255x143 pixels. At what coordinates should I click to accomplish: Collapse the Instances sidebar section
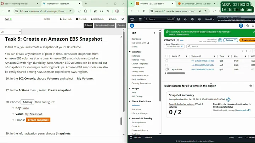(130, 52)
